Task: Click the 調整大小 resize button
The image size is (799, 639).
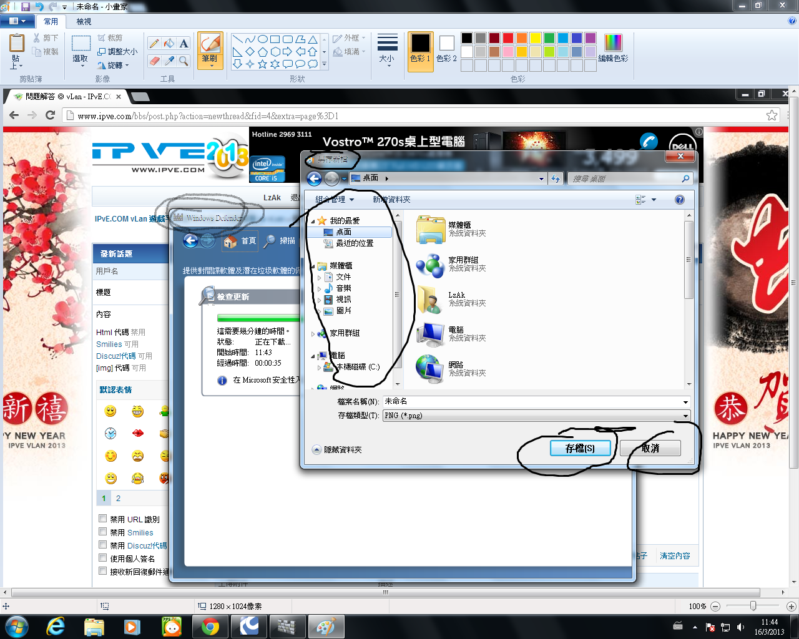Action: [117, 52]
